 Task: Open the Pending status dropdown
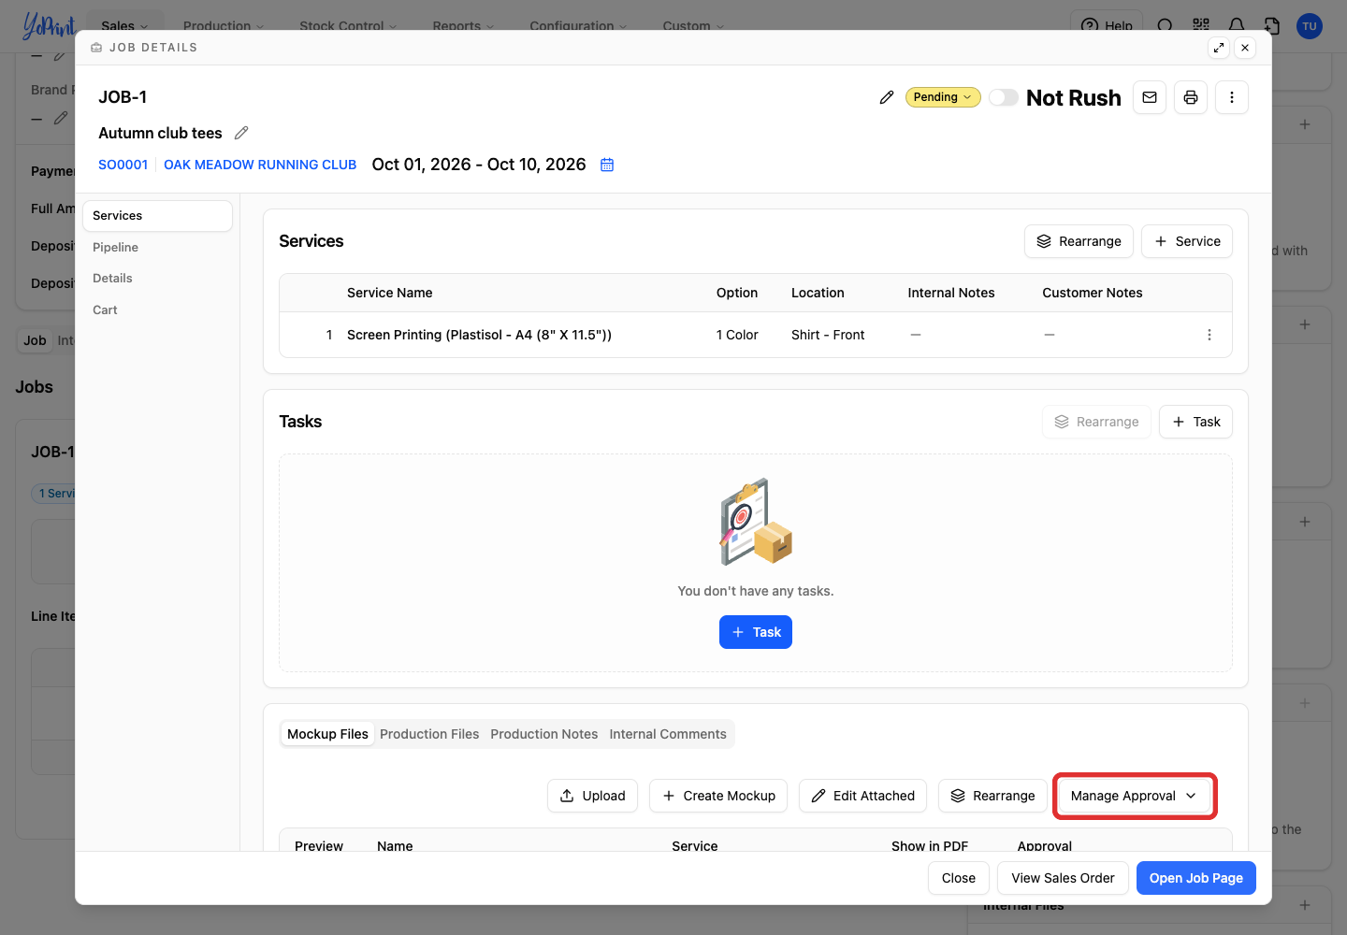pyautogui.click(x=943, y=97)
